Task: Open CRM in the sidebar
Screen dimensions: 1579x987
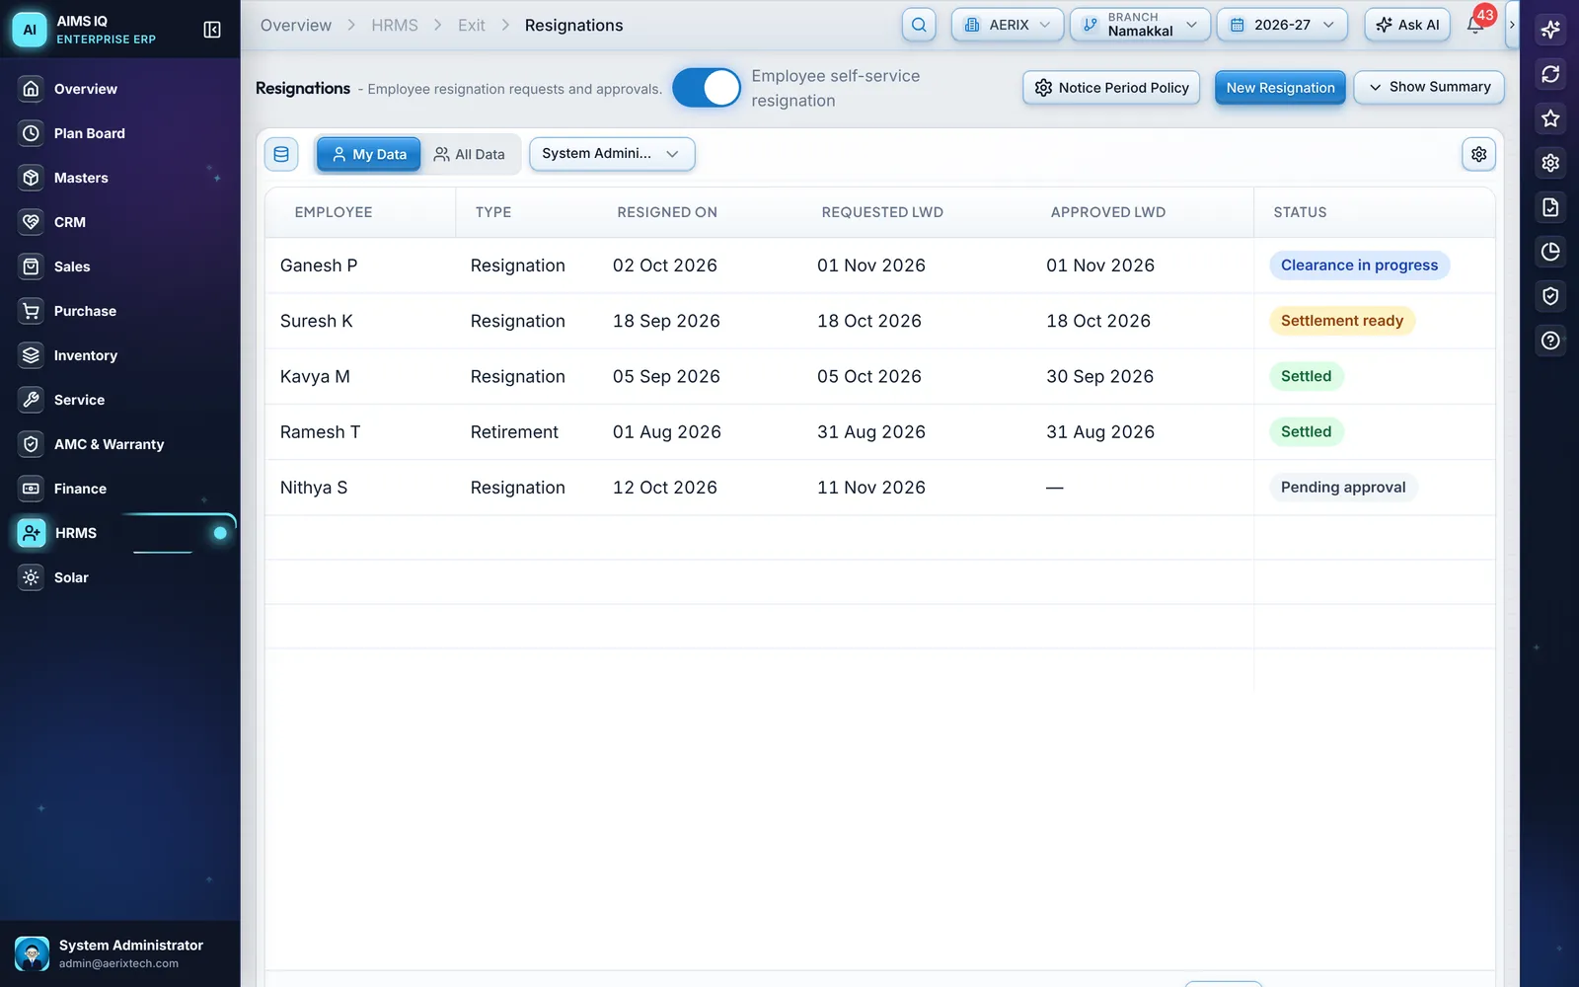Action: pyautogui.click(x=120, y=222)
